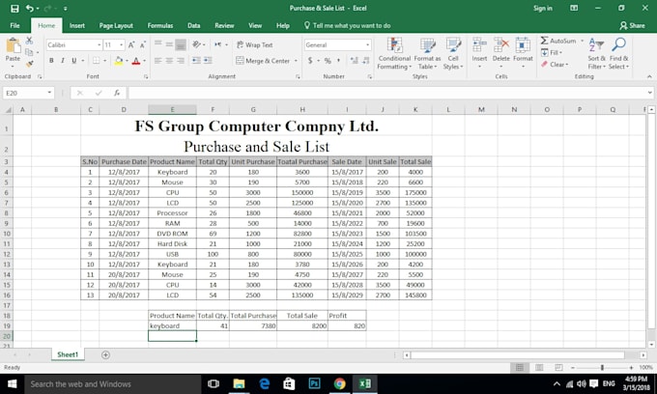
Task: Click zoom in plus button
Action: (x=631, y=368)
